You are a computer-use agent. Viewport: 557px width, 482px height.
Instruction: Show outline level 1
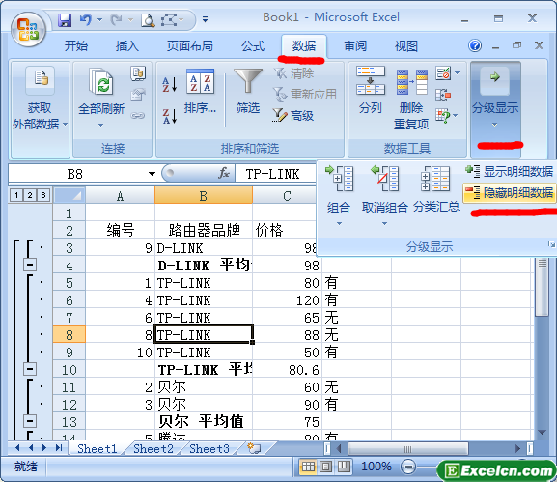[x=16, y=195]
